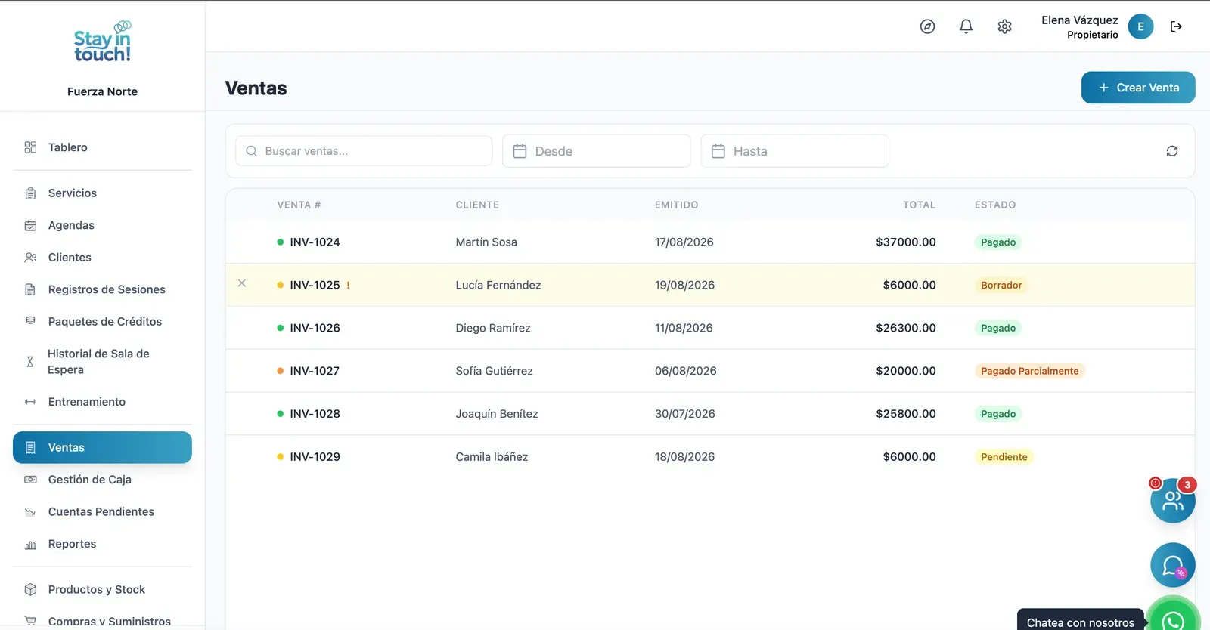Click the logout icon beside the avatar
Image resolution: width=1210 pixels, height=630 pixels.
pyautogui.click(x=1176, y=26)
